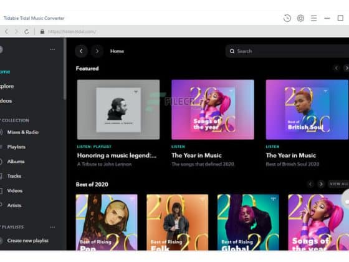Click 'The songs that defined 2020' text
349x262 pixels.
point(203,165)
